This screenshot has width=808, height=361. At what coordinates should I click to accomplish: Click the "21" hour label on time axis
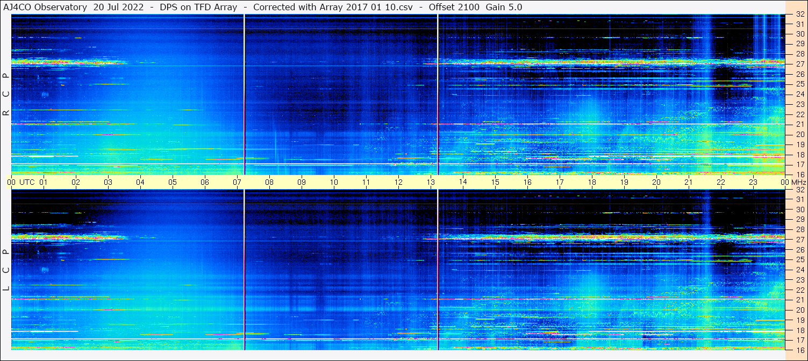tap(689, 182)
